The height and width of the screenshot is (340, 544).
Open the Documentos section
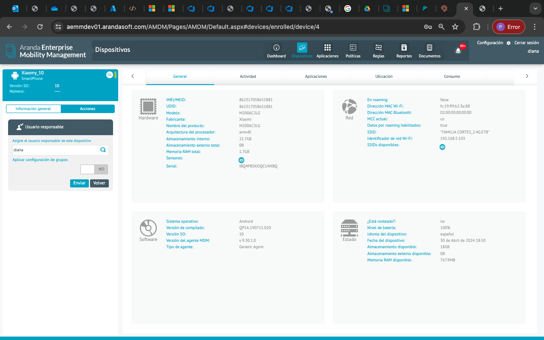tap(429, 51)
